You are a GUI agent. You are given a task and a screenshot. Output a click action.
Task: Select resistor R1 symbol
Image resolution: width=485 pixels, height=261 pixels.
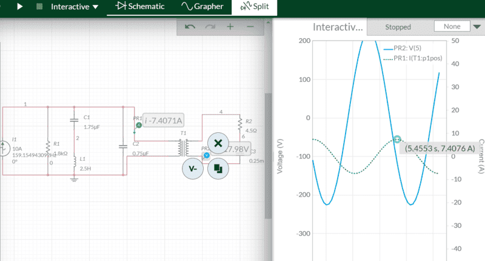(x=48, y=146)
